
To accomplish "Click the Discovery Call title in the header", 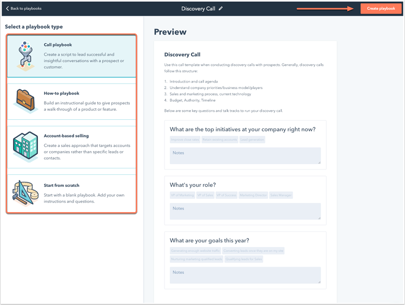I will point(198,9).
